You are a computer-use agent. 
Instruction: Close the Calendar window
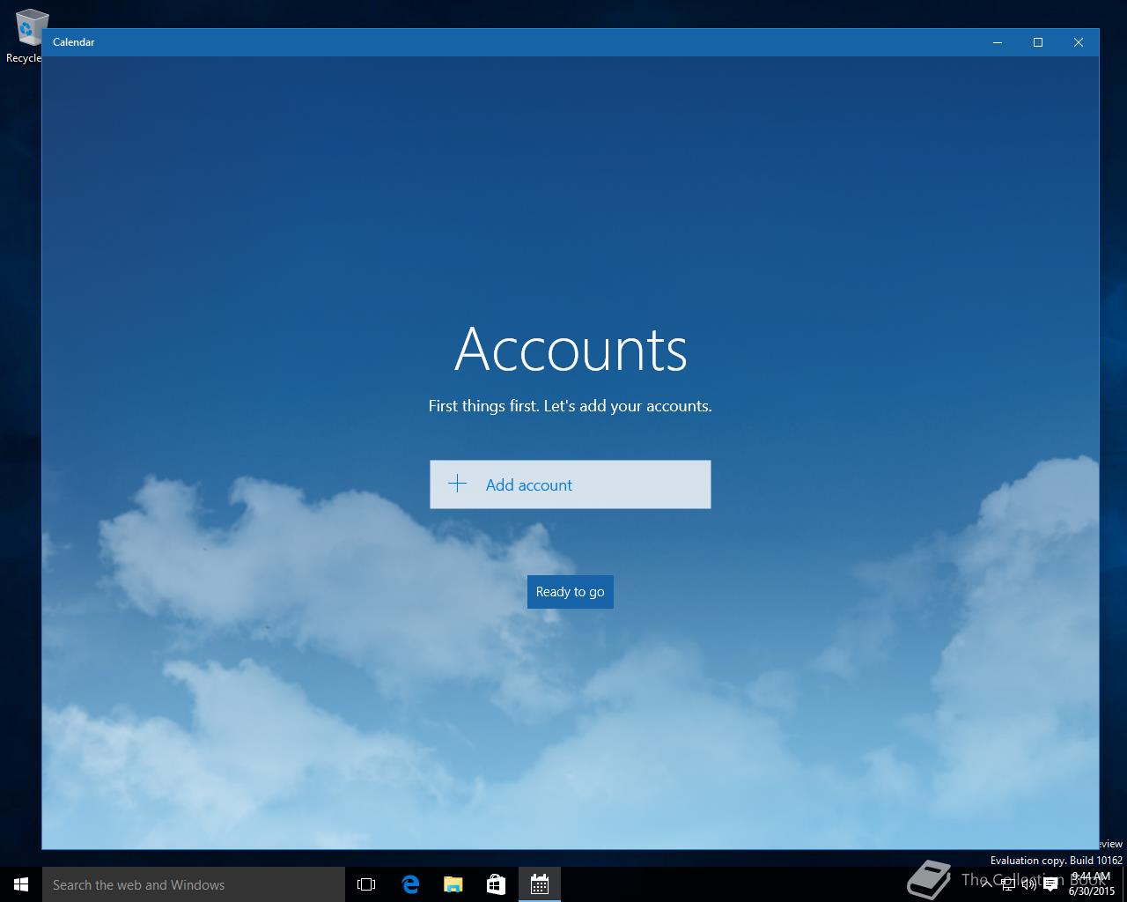coord(1079,42)
